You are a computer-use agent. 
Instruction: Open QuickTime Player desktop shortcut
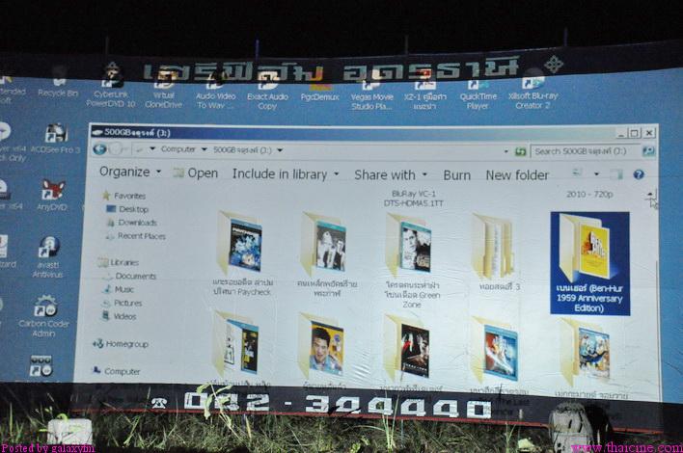478,93
